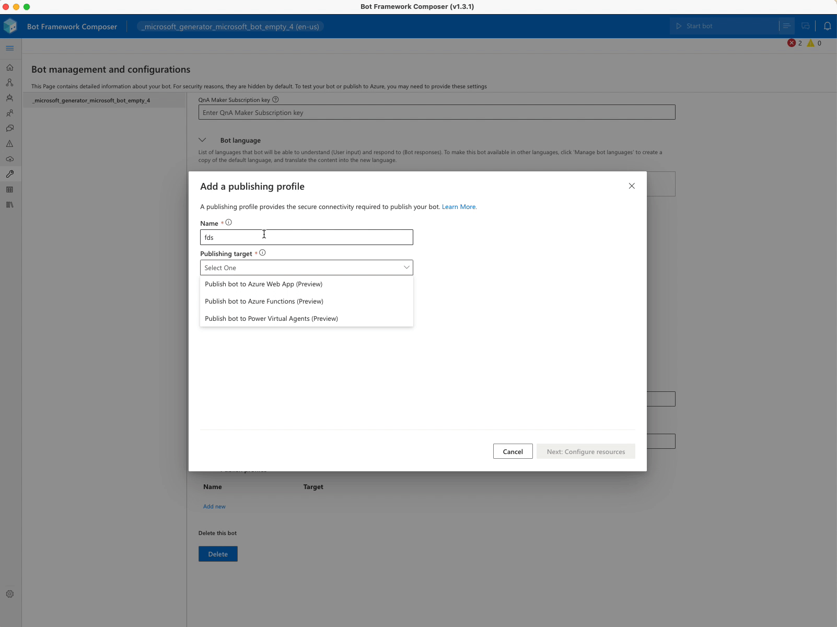Choose Publish bot to Azure Functions

307,301
